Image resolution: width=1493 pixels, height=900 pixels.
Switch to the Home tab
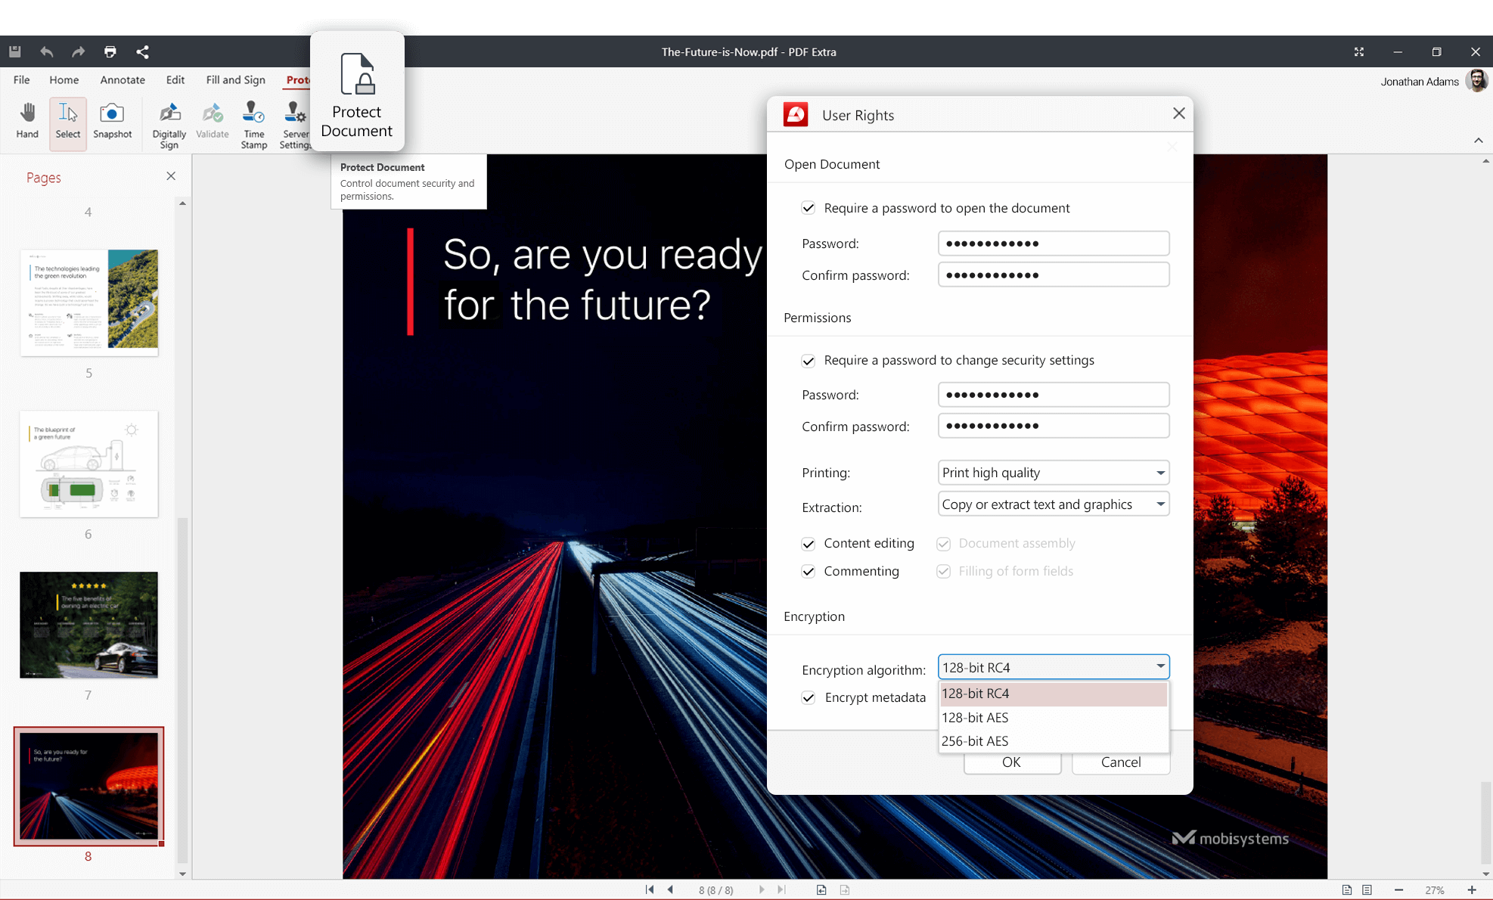64,80
